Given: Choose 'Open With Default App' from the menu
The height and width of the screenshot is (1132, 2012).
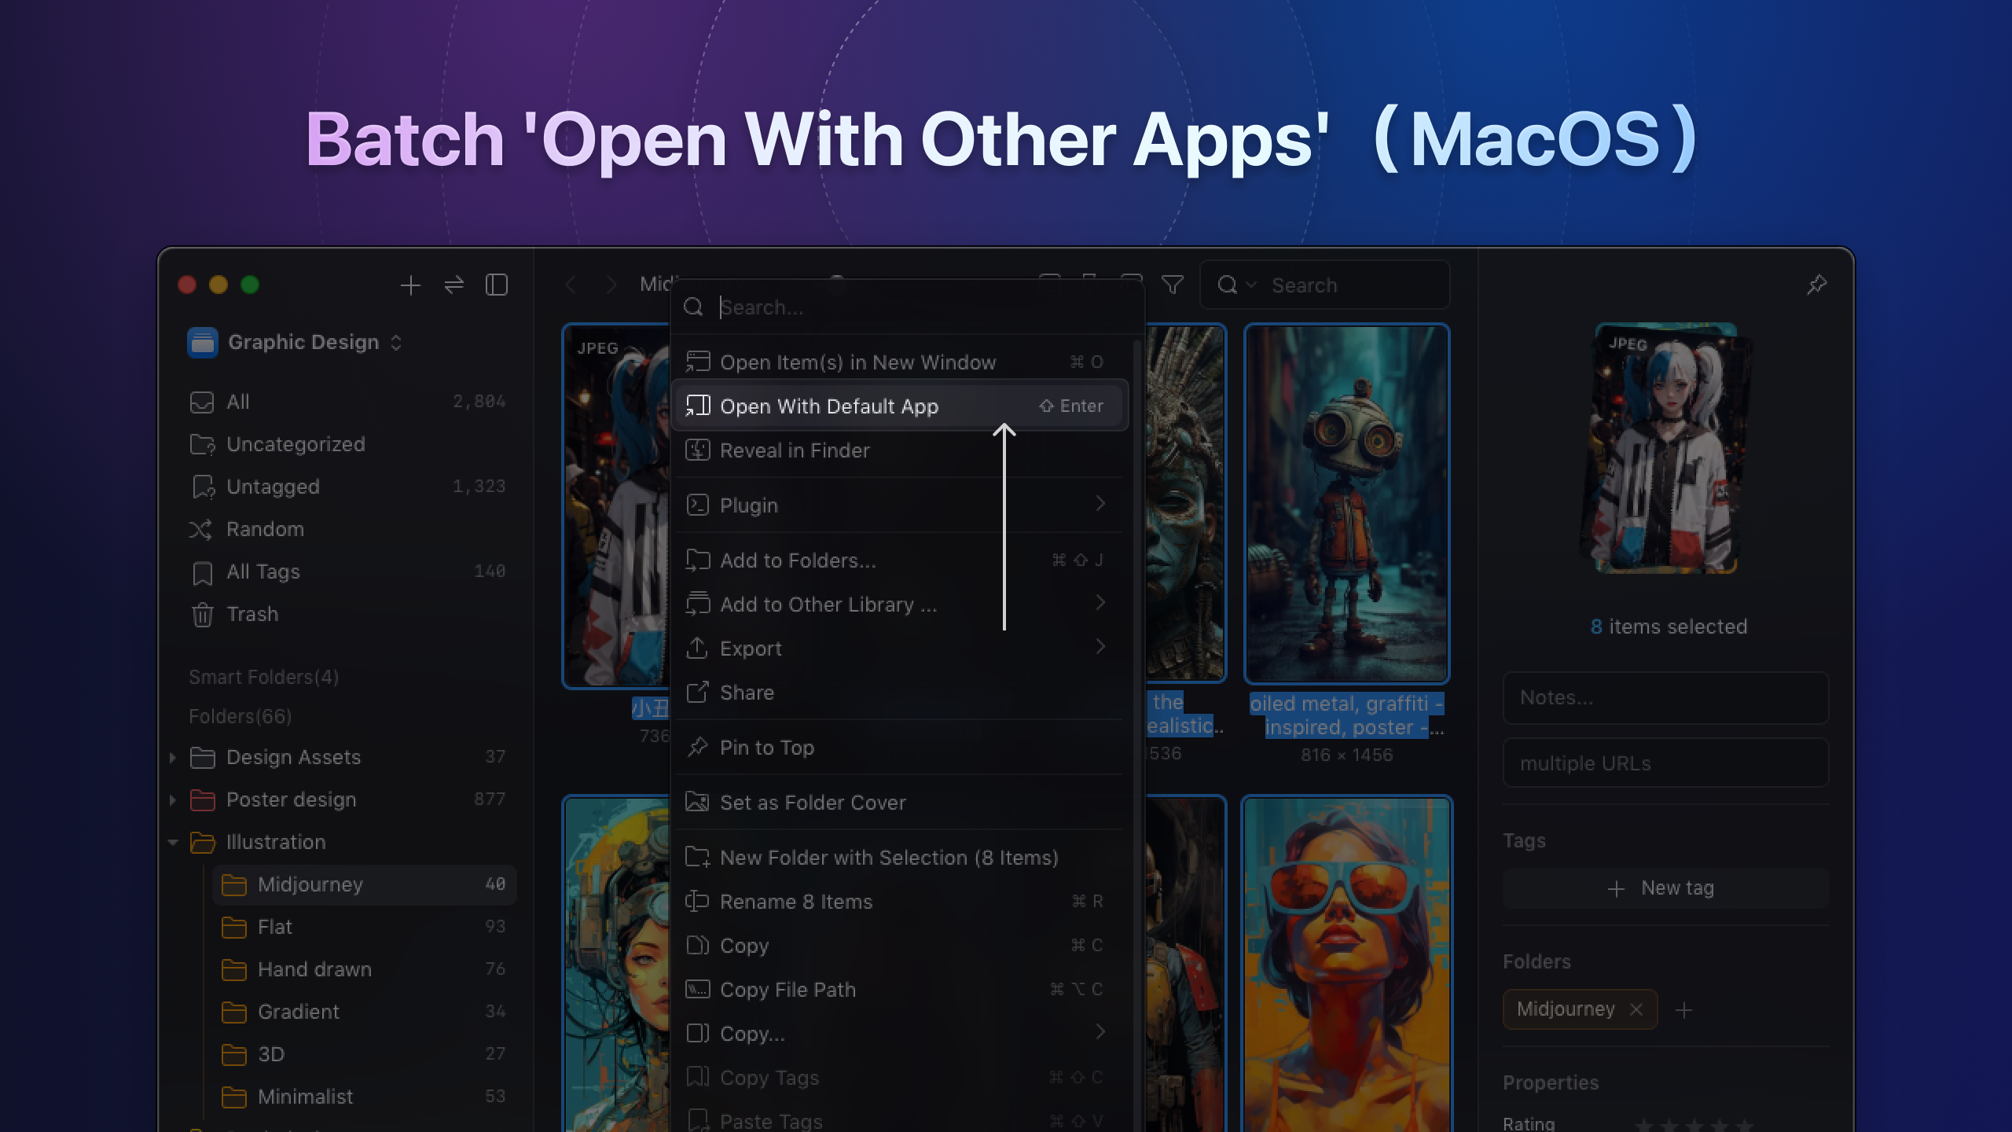Looking at the screenshot, I should click(x=829, y=406).
